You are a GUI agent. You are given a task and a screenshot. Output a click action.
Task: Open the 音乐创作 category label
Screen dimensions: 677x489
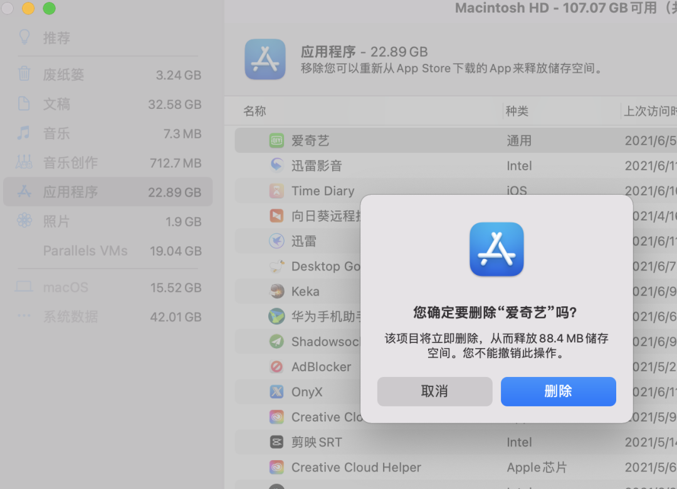tap(70, 163)
